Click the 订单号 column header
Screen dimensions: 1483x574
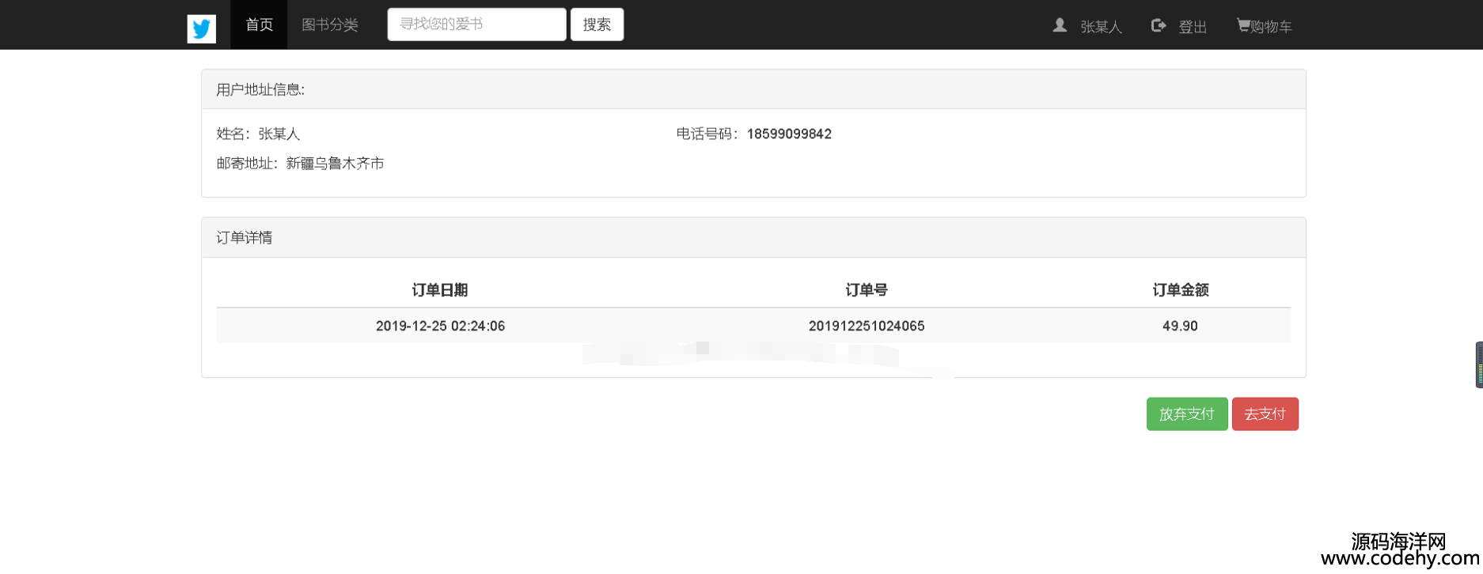867,290
